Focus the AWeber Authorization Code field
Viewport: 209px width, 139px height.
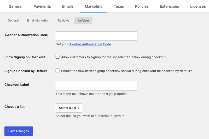tap(96, 36)
